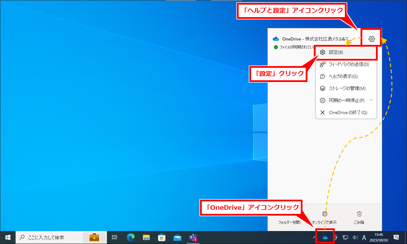The height and width of the screenshot is (244, 407).
Task: Show hidden tray icons chevron
Action: coord(314,238)
